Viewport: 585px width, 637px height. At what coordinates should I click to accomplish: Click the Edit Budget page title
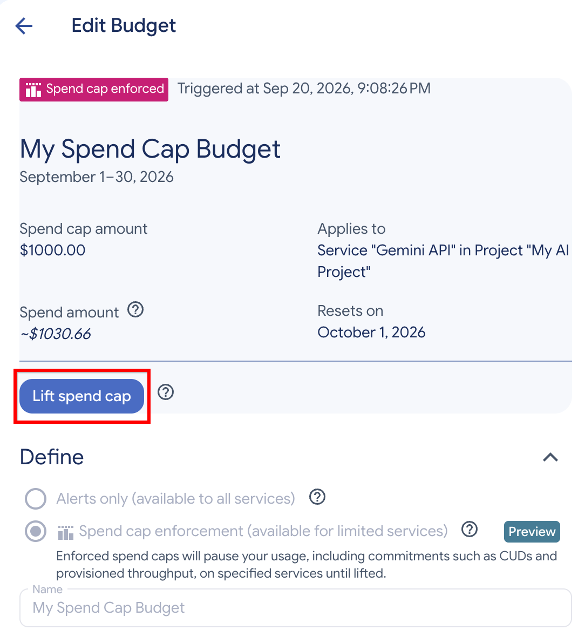pyautogui.click(x=124, y=25)
